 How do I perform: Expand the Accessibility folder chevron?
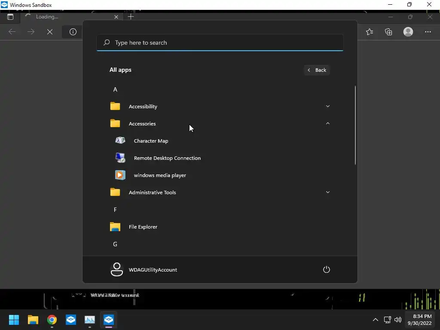(327, 107)
